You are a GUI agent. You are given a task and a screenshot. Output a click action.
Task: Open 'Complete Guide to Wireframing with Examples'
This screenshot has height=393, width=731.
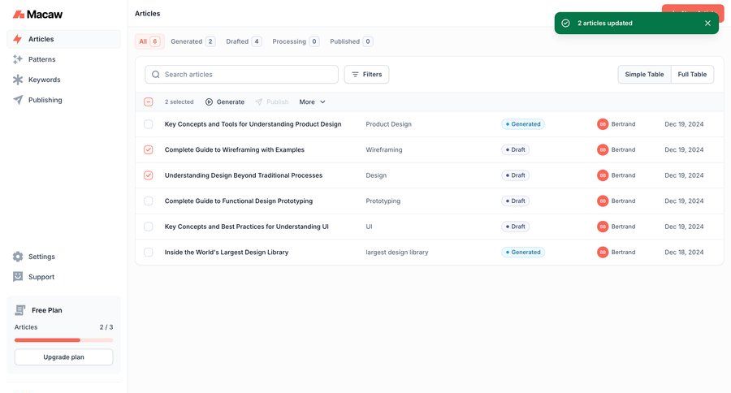click(x=235, y=149)
